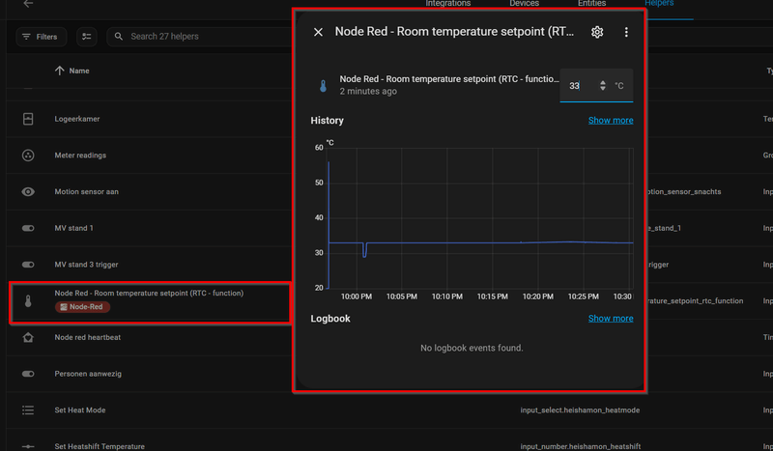Open Show more link next to Logbook

[x=611, y=319]
